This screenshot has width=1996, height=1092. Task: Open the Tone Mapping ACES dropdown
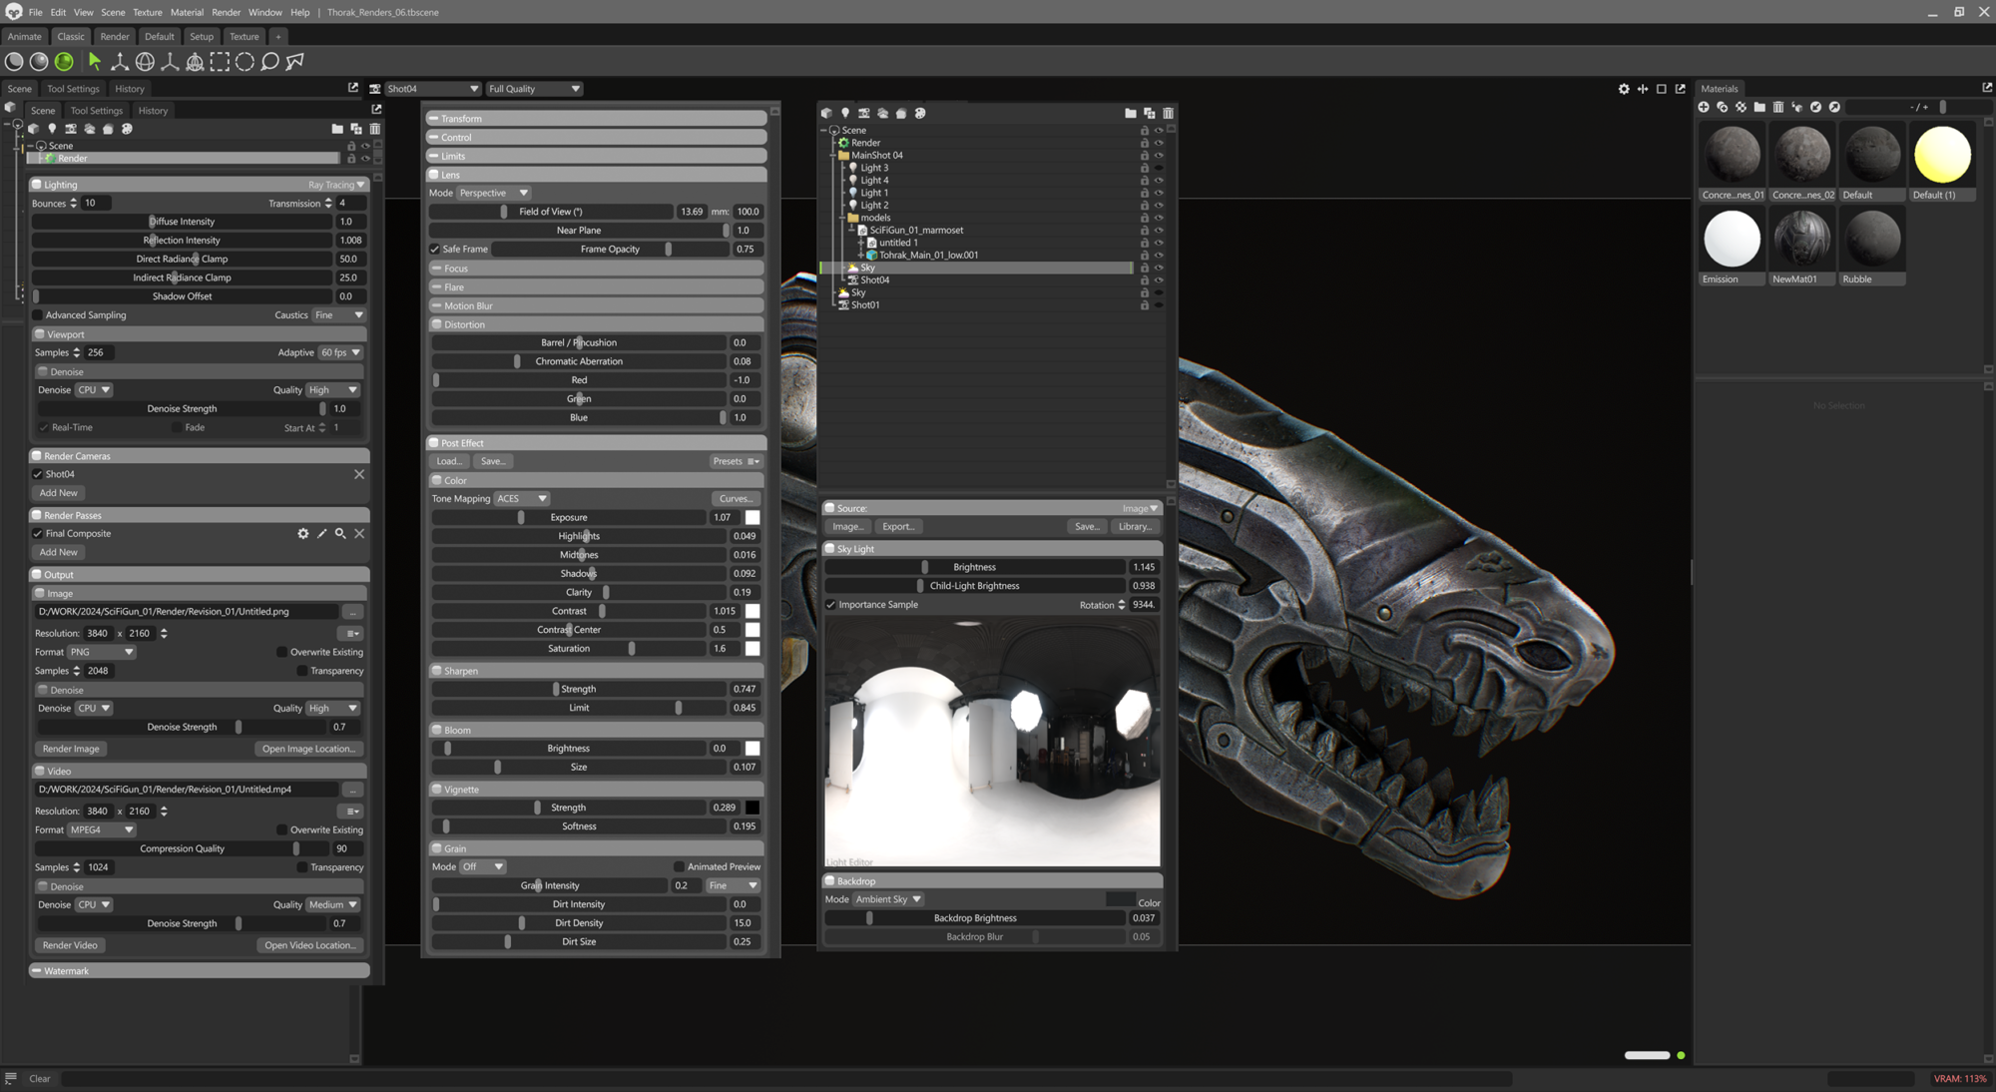click(523, 499)
